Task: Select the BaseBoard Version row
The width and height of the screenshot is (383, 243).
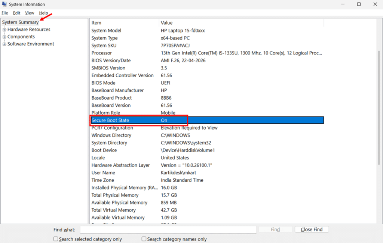Action: pyautogui.click(x=207, y=105)
